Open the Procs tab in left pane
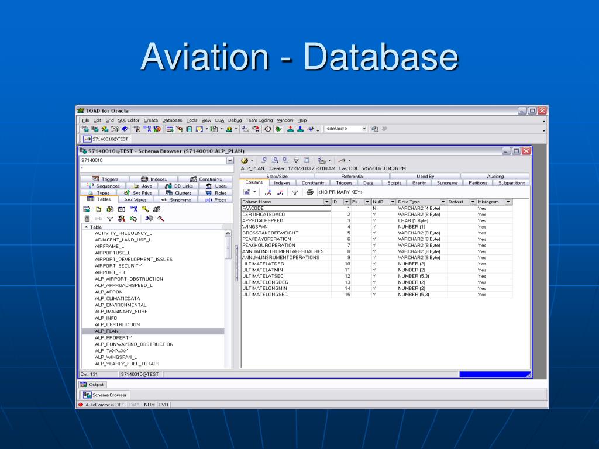 point(216,200)
